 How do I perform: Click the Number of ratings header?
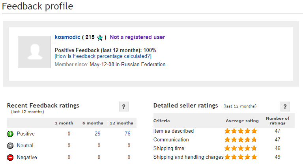coord(278,121)
